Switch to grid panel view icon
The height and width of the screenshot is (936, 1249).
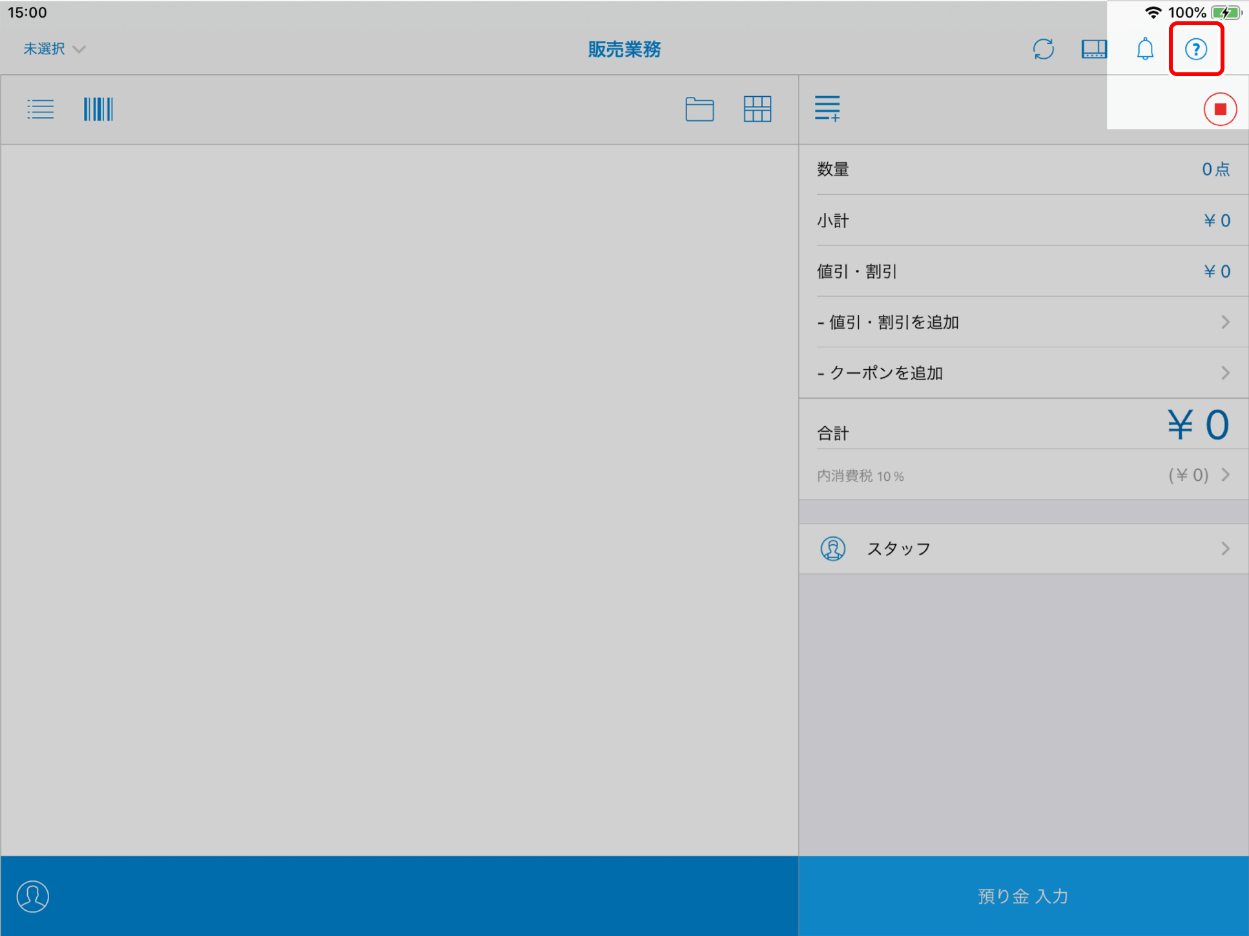click(x=757, y=109)
